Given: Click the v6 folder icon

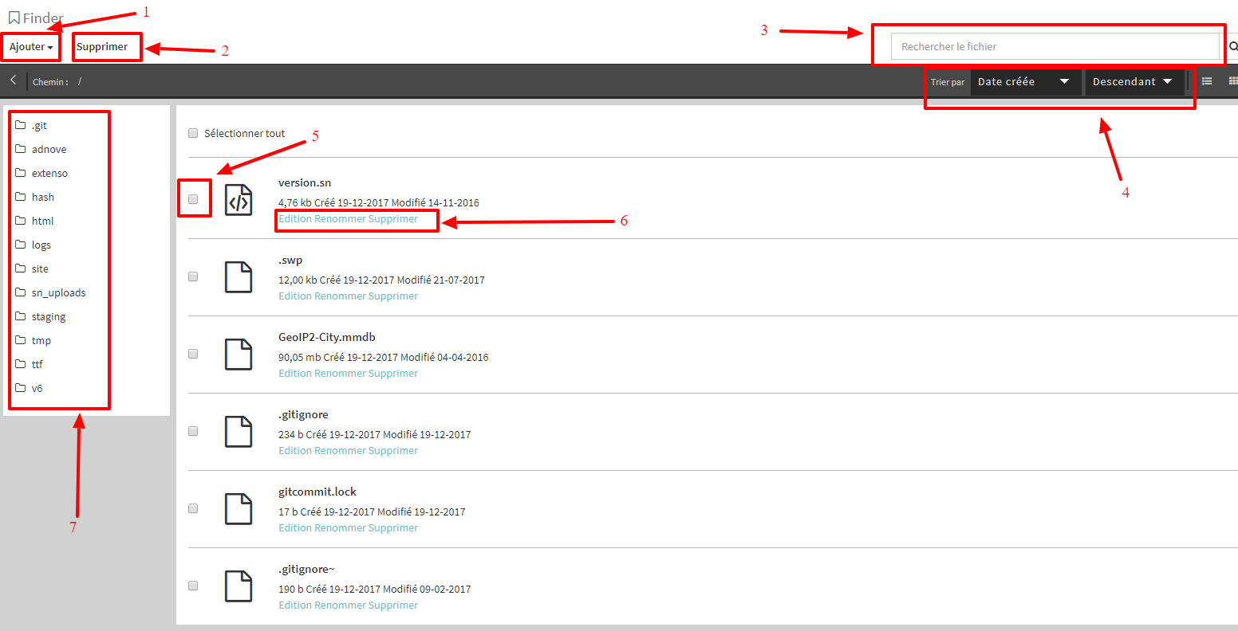Looking at the screenshot, I should tap(21, 388).
